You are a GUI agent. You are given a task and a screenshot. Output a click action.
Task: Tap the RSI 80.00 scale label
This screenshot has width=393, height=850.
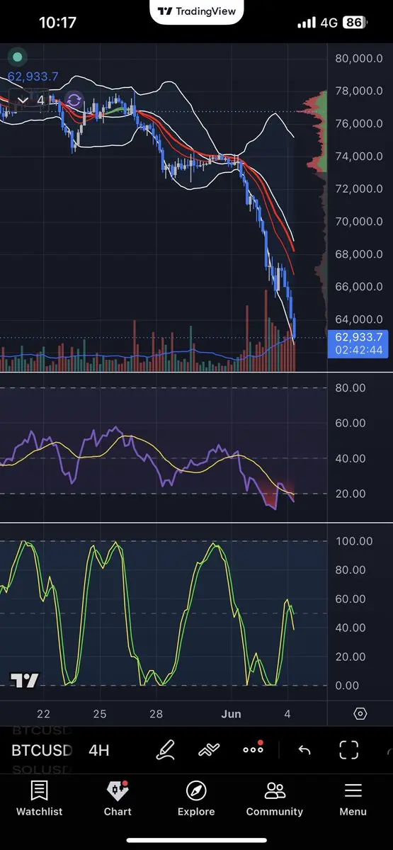350,387
